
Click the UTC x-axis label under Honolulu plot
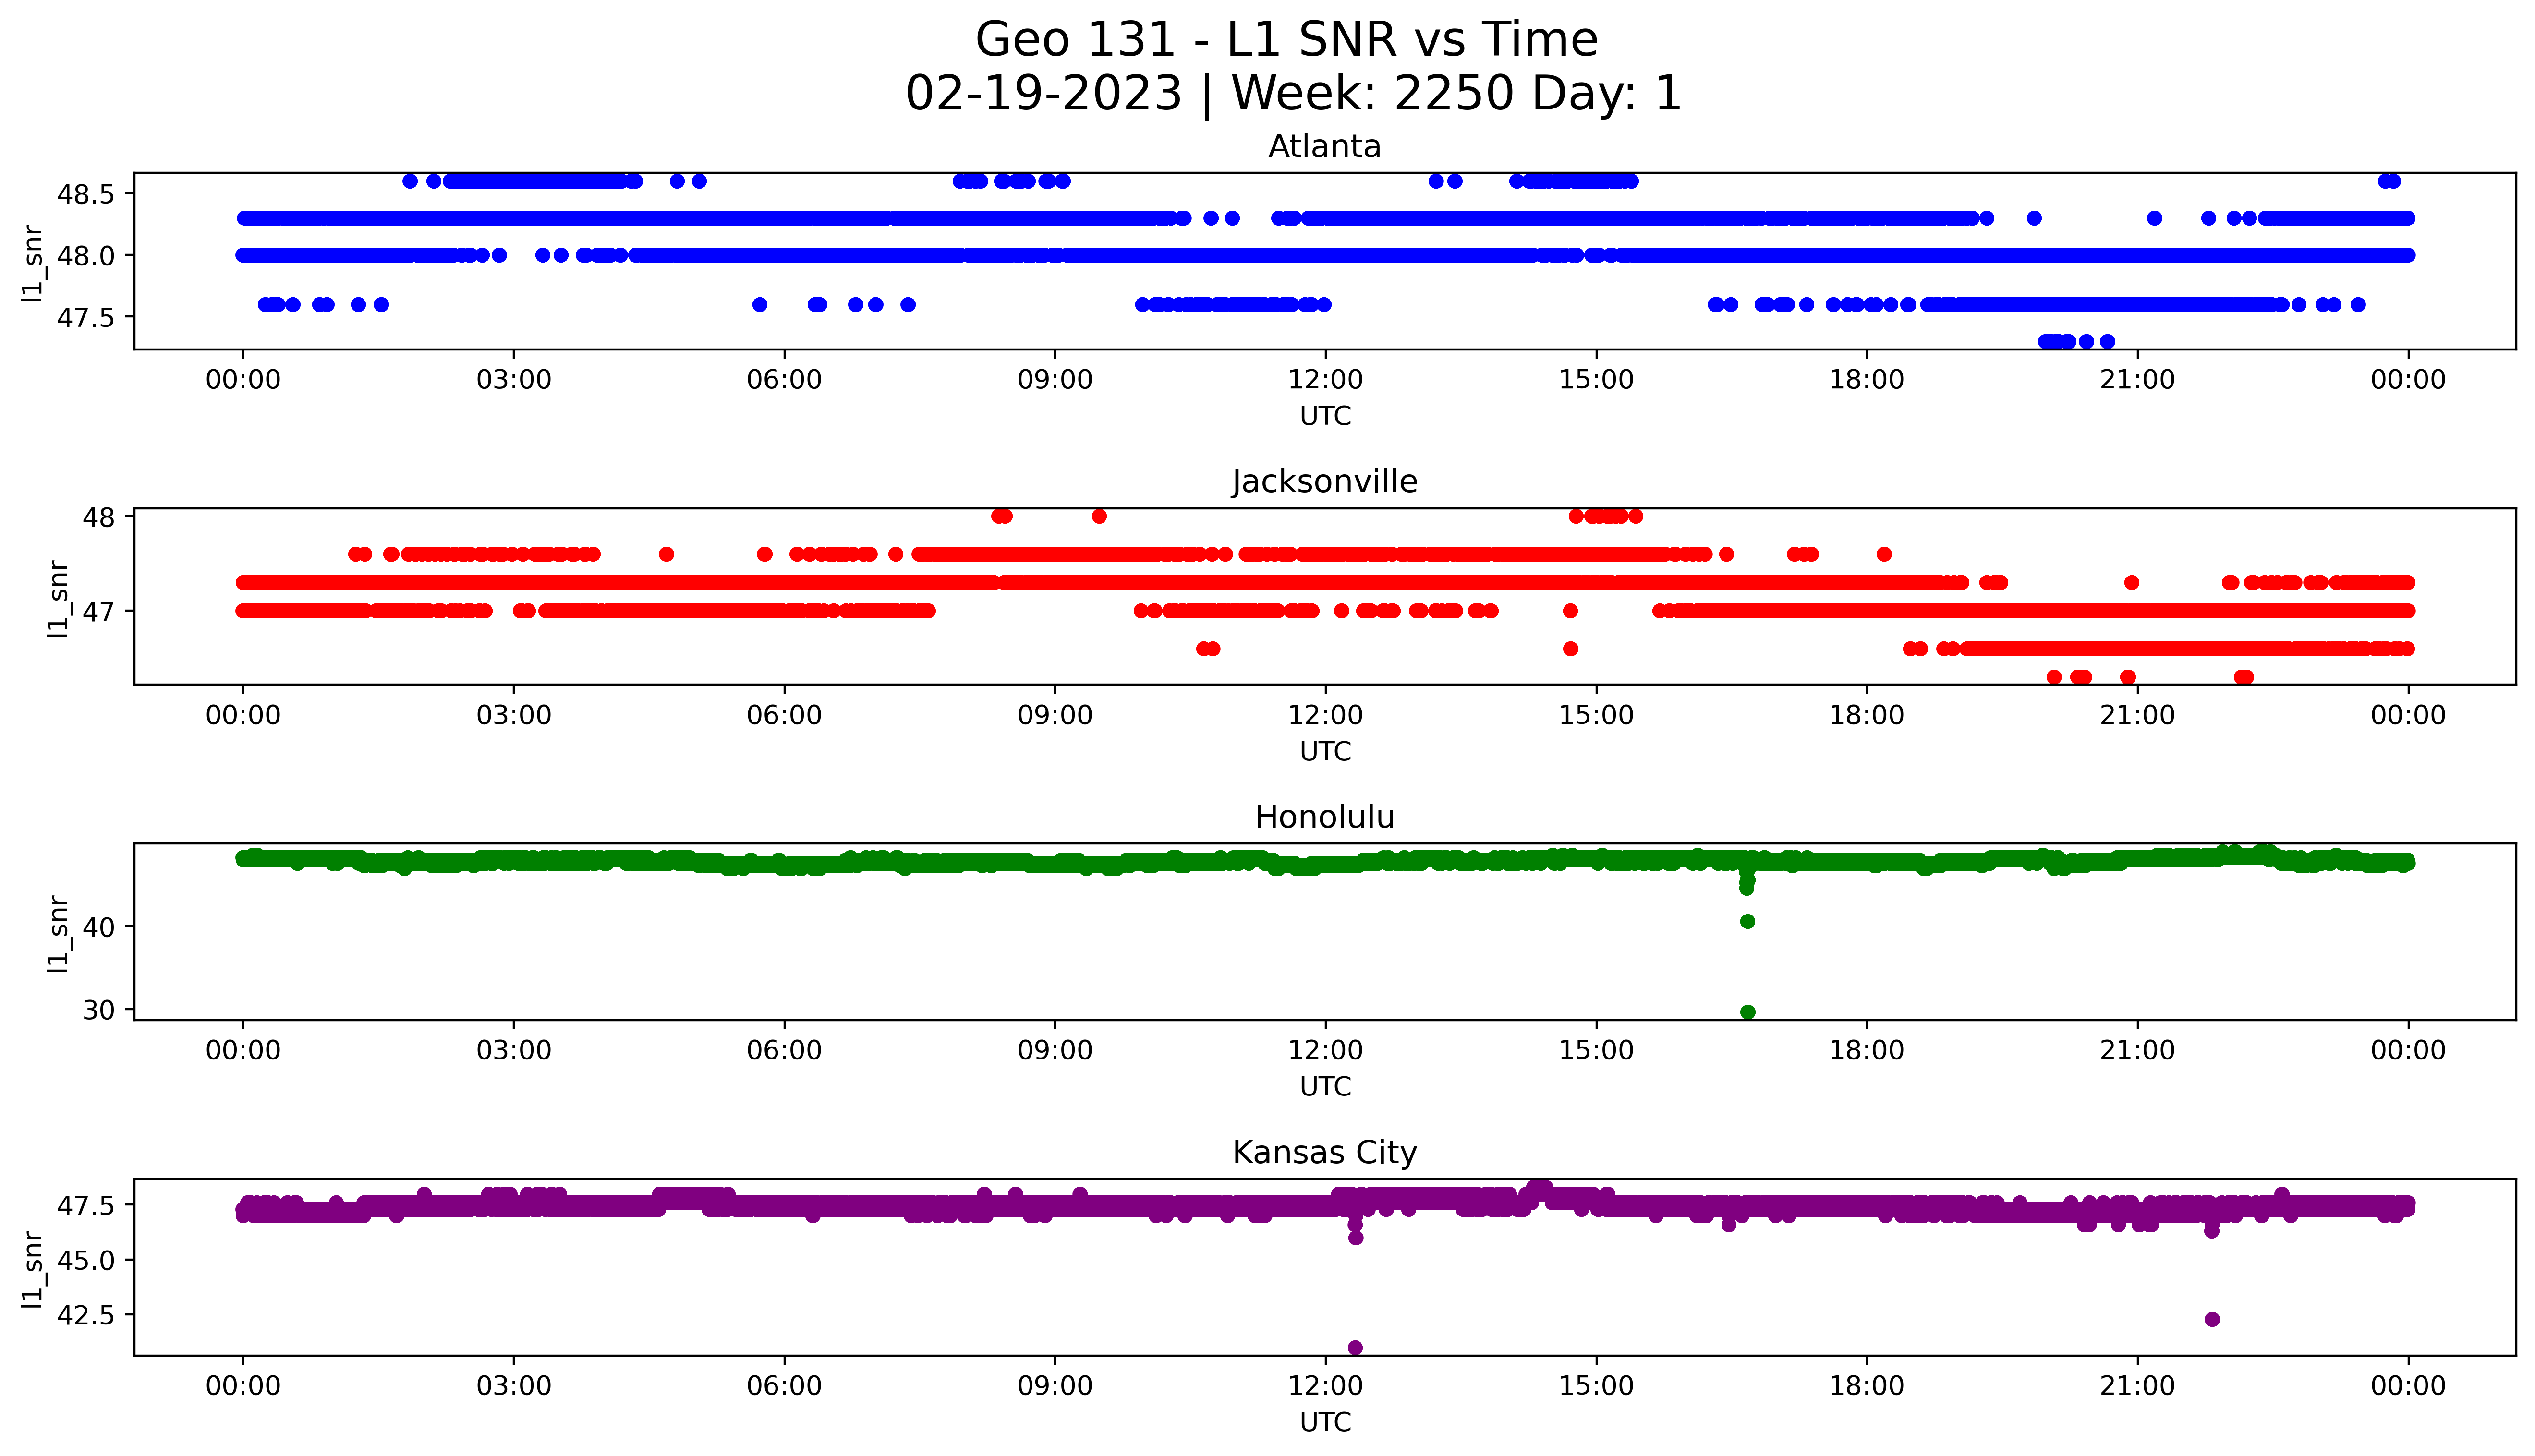coord(1325,1086)
